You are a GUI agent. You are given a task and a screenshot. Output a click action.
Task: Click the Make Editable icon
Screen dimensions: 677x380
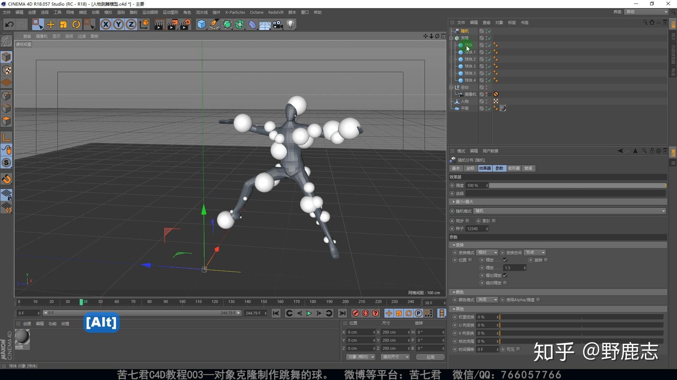(x=6, y=42)
